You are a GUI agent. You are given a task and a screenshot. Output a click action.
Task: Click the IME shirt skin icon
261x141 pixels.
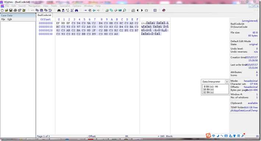tap(235, 136)
